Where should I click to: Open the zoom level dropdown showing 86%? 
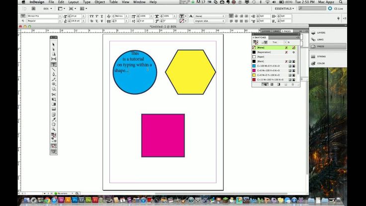click(48, 8)
